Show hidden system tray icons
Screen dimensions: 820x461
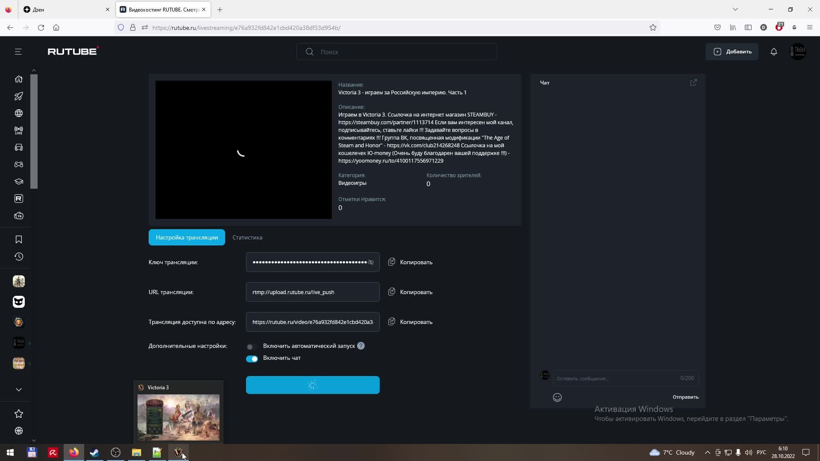[707, 452]
